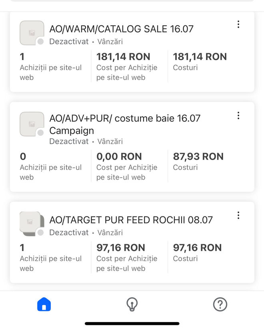Open AO/ADV+PUR/ costume baie 16.07 Campaign title
The width and height of the screenshot is (264, 330).
pos(124,124)
